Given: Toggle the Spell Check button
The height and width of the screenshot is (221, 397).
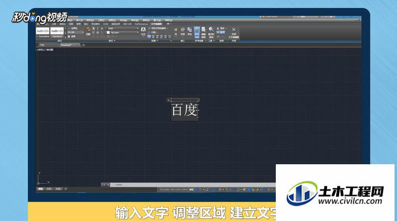Looking at the screenshot, I should [197, 32].
